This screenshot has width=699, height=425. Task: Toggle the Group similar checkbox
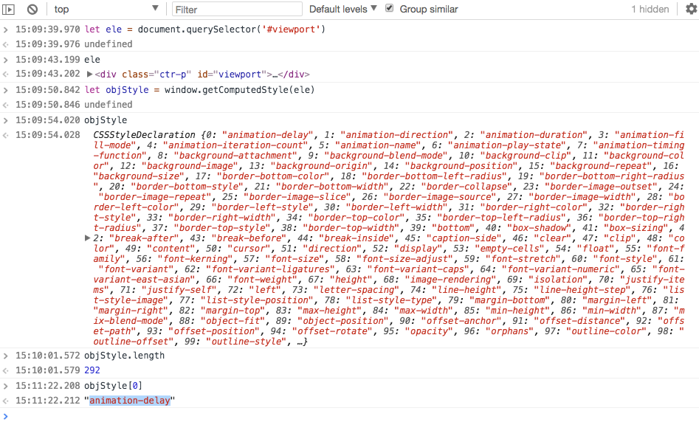tap(390, 9)
